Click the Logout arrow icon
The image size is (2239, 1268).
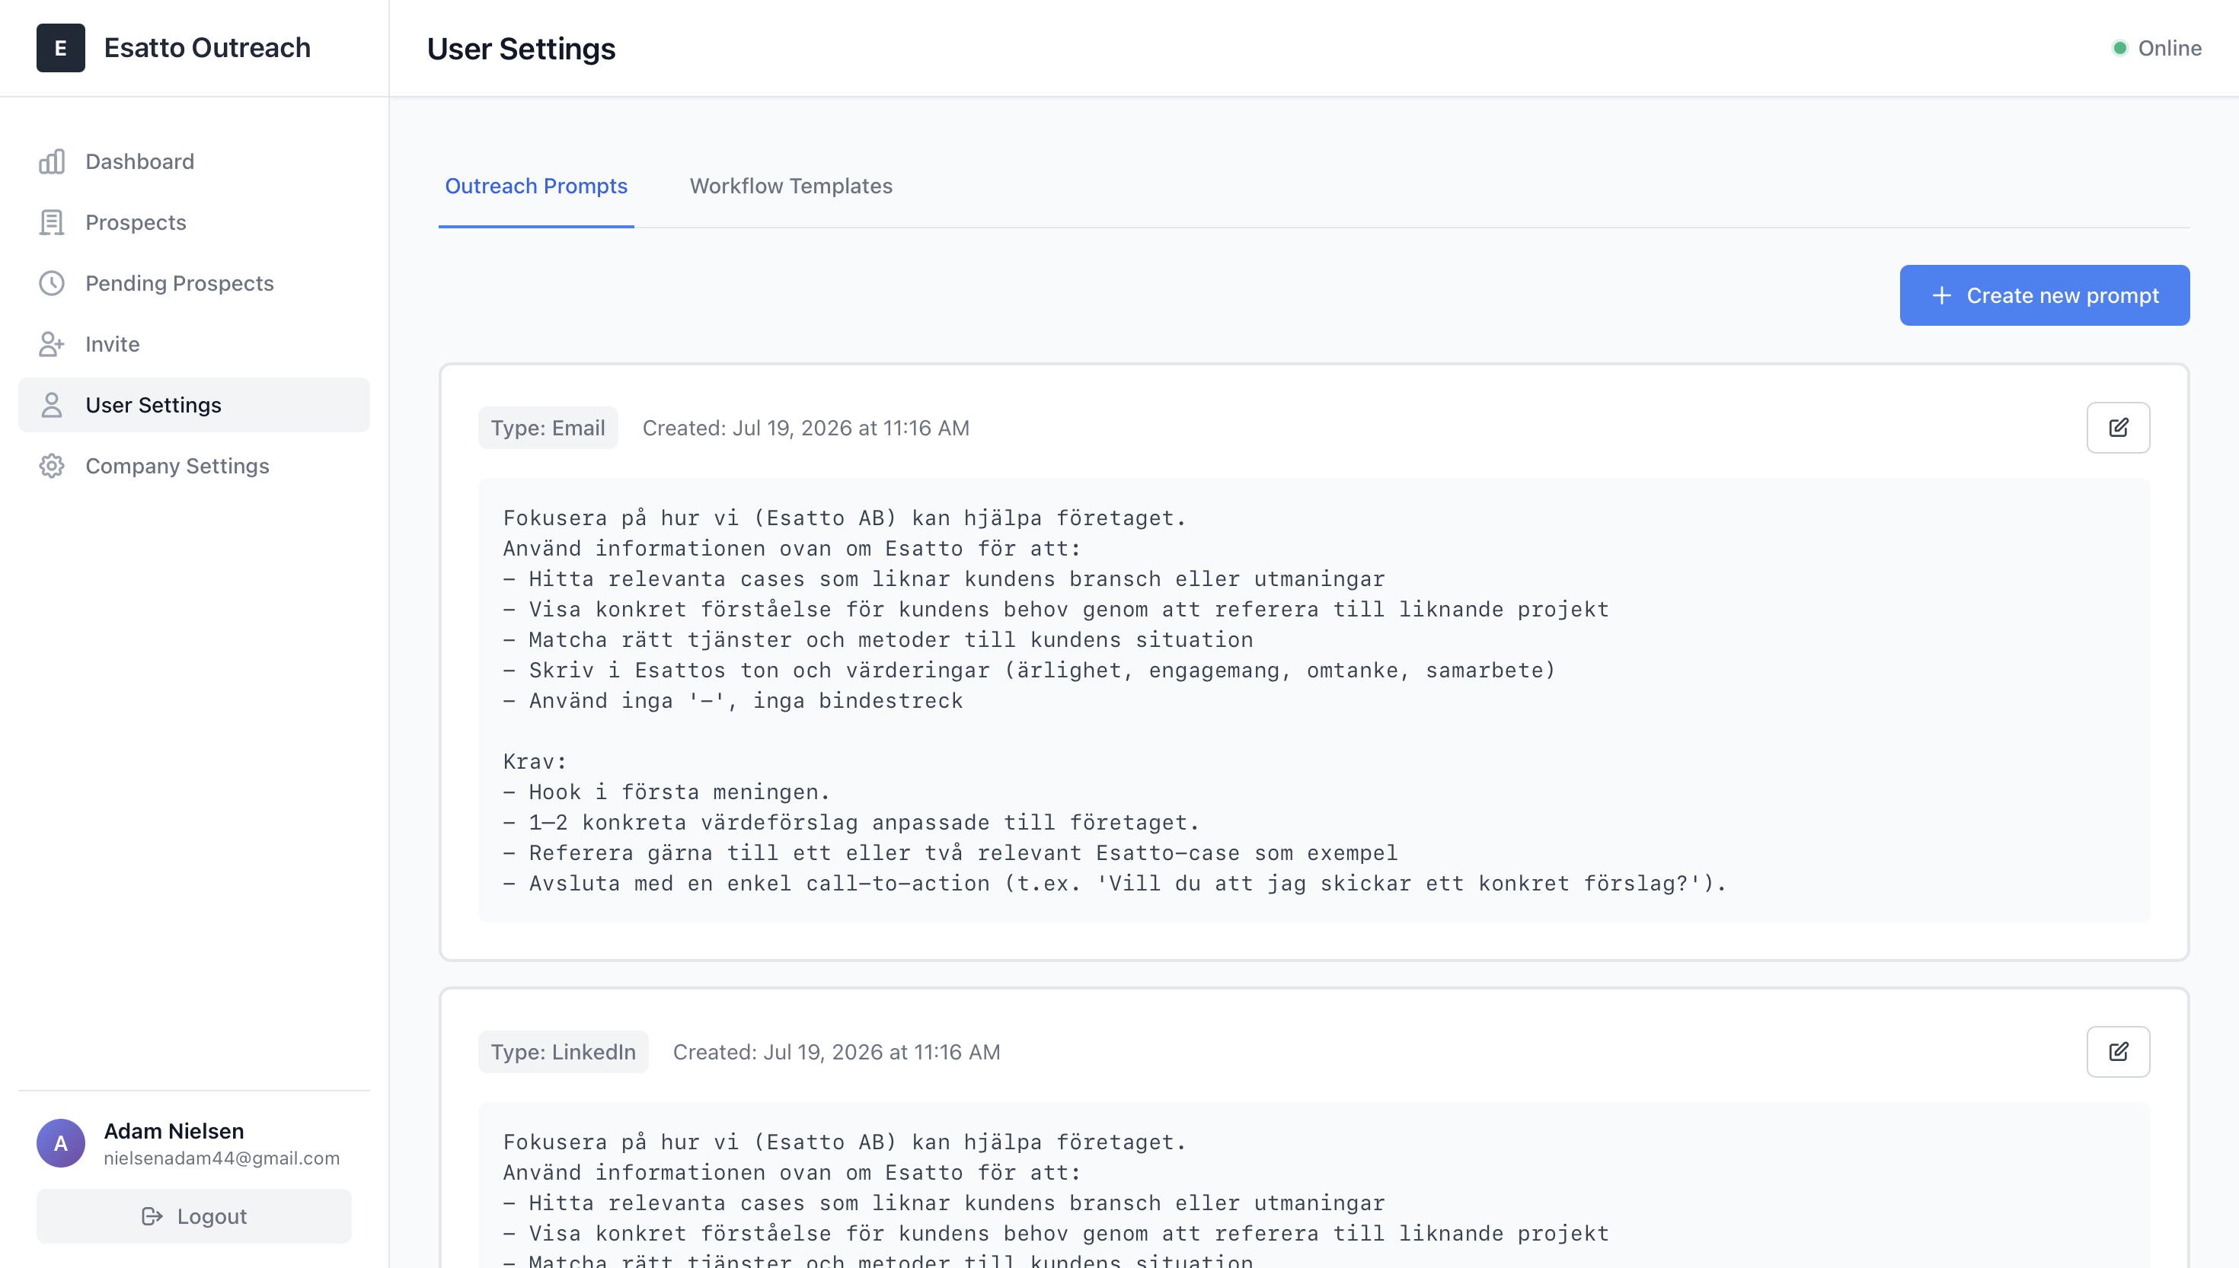(x=152, y=1215)
